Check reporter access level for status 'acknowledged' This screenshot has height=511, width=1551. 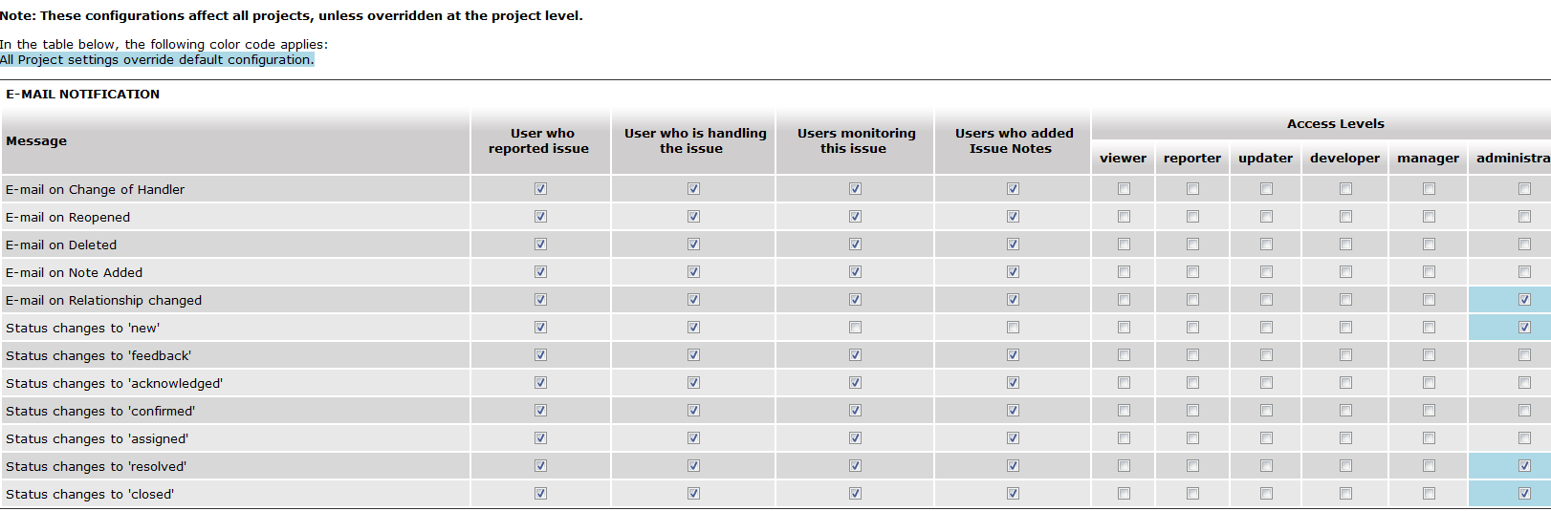(x=1192, y=383)
